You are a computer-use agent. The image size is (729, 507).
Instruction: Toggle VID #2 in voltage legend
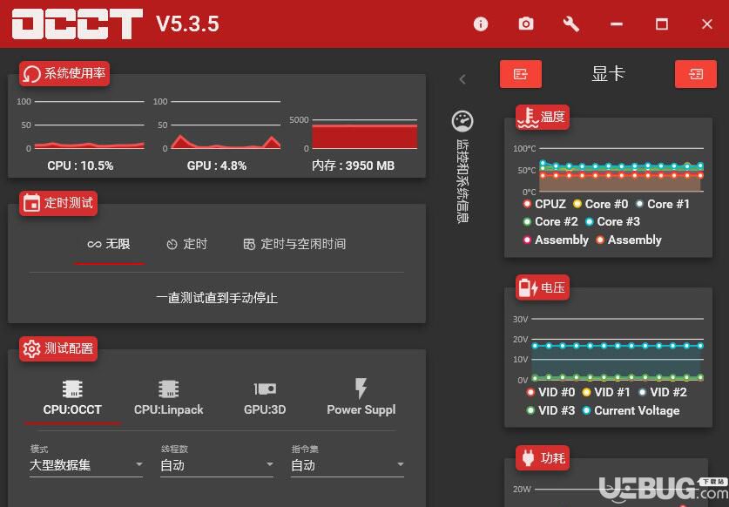[663, 393]
